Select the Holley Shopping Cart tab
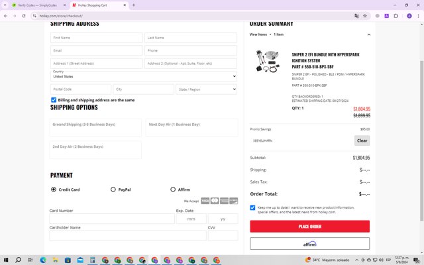Screen dimensions: 424x265 (97, 5)
